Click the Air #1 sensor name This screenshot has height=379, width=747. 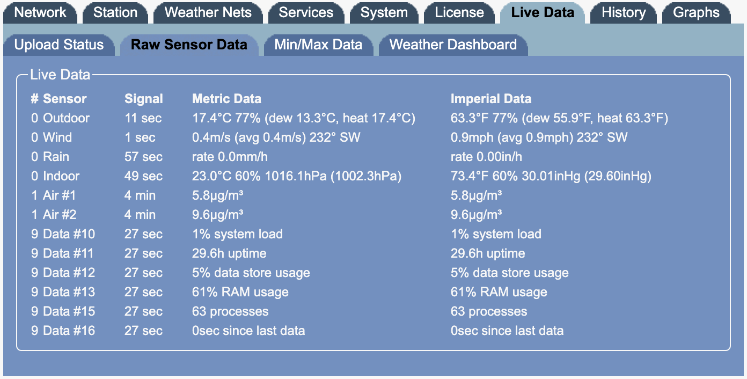60,195
